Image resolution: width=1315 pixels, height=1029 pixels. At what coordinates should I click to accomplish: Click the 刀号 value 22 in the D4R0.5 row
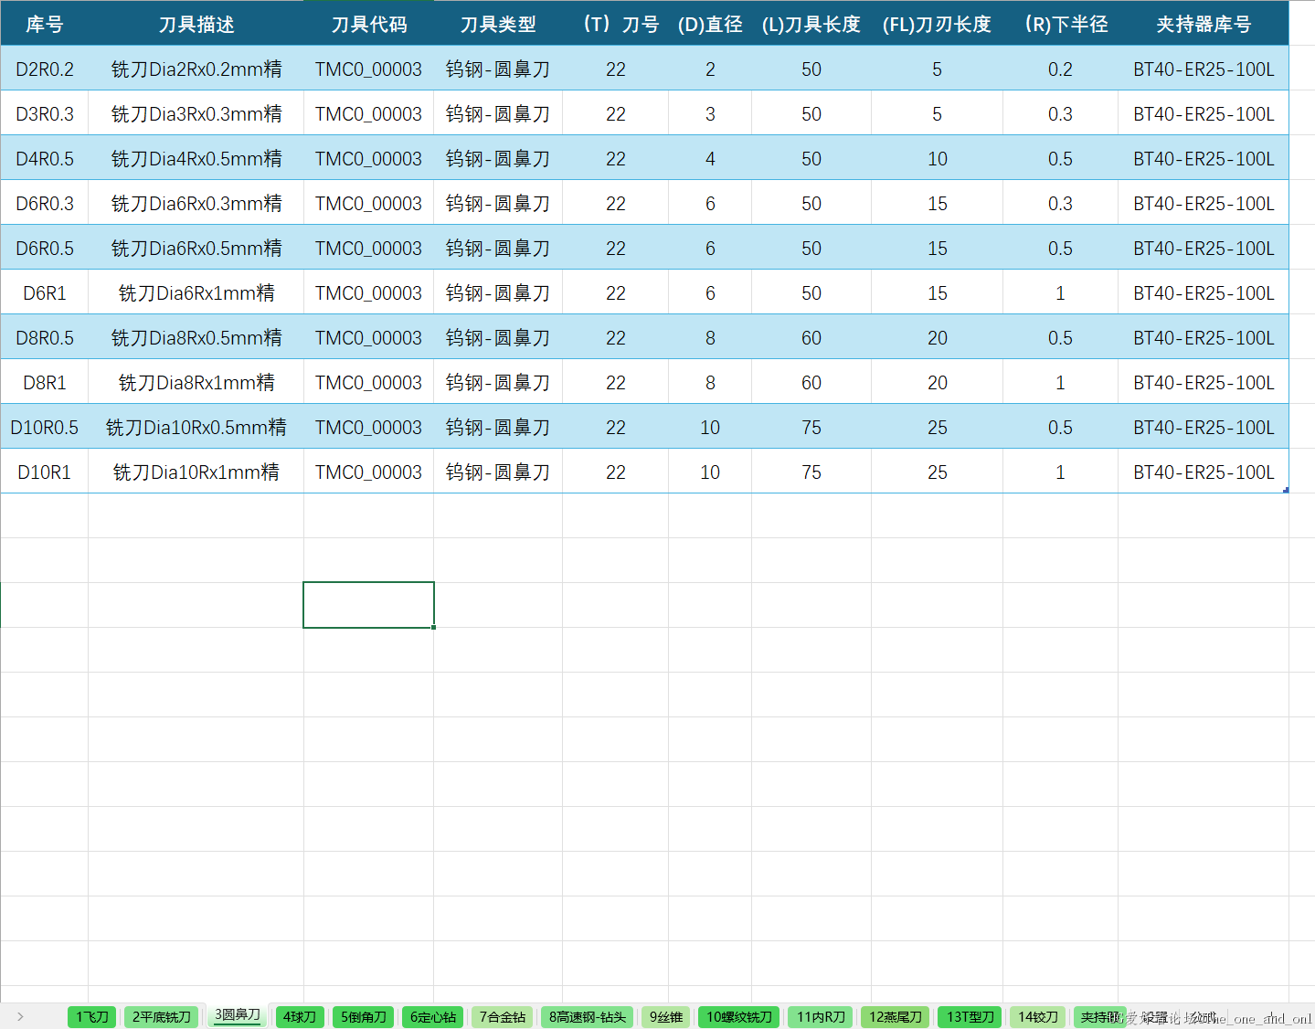click(616, 158)
